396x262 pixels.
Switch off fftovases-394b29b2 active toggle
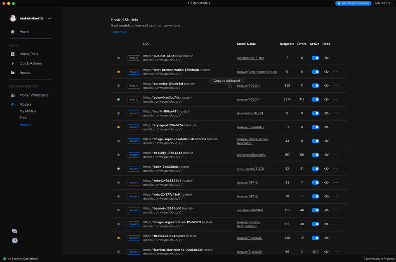(x=315, y=238)
